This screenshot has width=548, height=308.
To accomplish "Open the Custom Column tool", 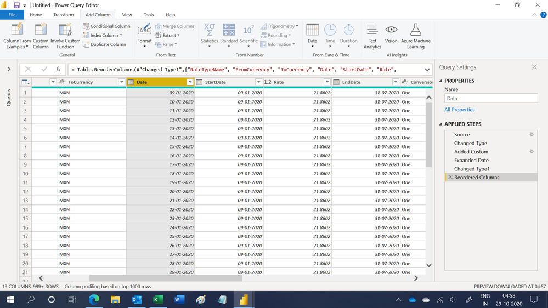I will click(x=41, y=36).
